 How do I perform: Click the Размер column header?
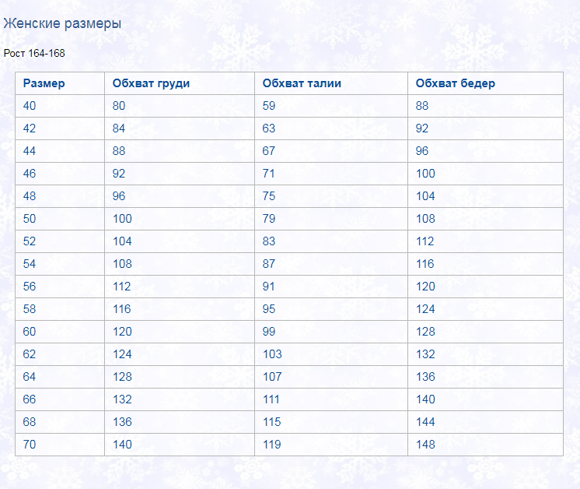tap(44, 83)
